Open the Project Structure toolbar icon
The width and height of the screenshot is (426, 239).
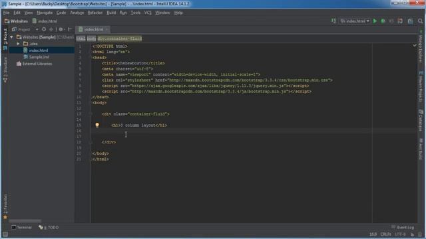tap(410, 21)
